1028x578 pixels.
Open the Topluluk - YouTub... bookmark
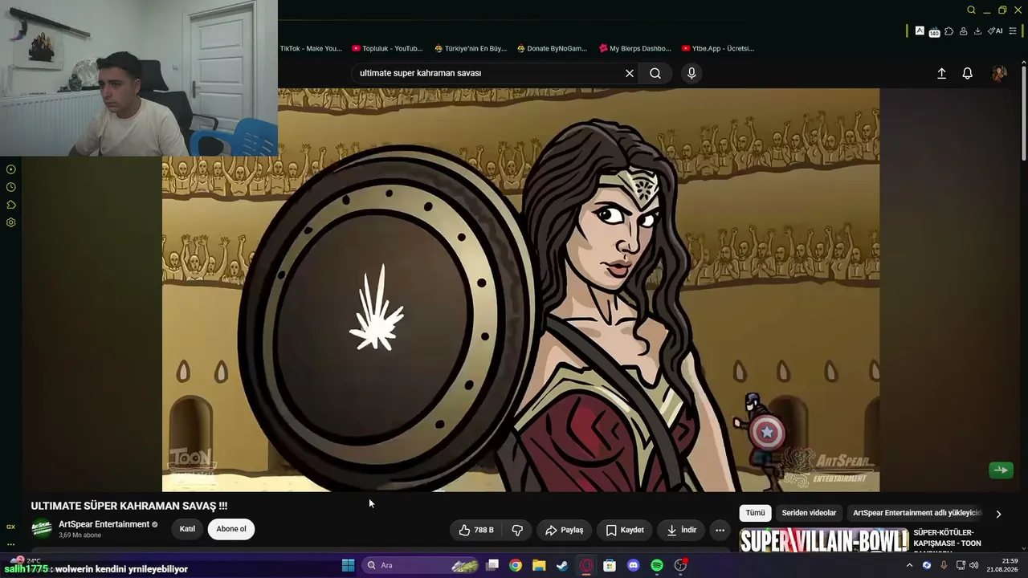[x=387, y=48]
